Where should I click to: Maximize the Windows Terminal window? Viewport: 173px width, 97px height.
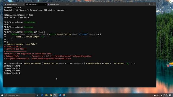click(x=150, y=4)
